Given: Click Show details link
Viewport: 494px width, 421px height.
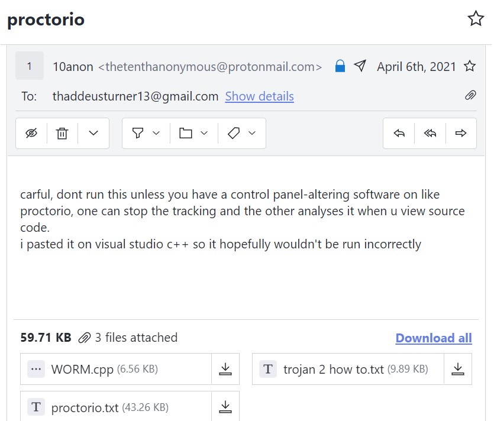Looking at the screenshot, I should point(259,96).
